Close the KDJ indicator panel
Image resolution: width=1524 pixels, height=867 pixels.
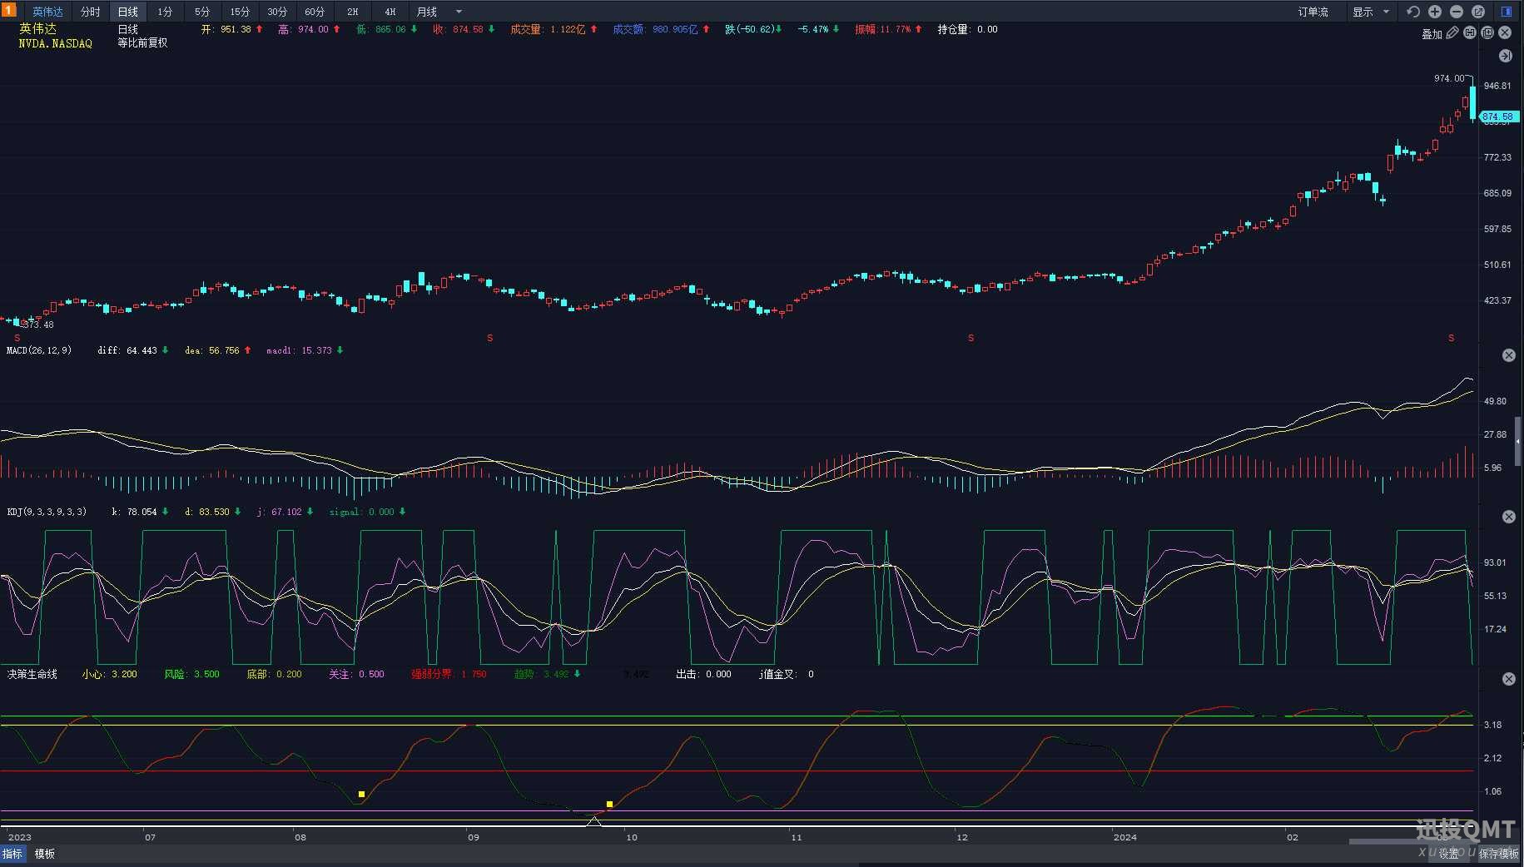(1508, 517)
